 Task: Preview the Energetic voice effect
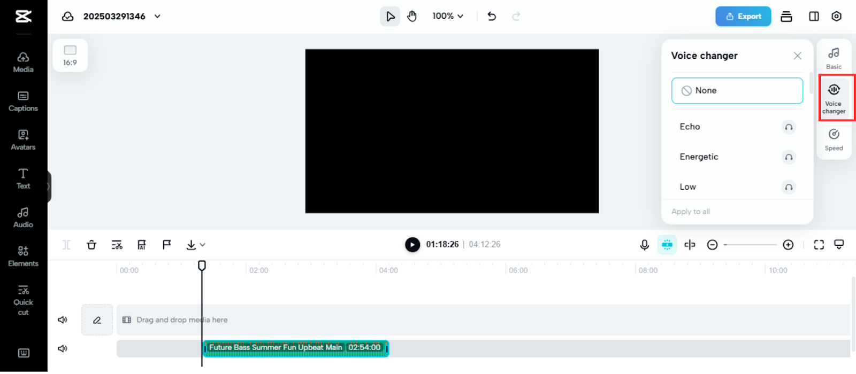[789, 157]
